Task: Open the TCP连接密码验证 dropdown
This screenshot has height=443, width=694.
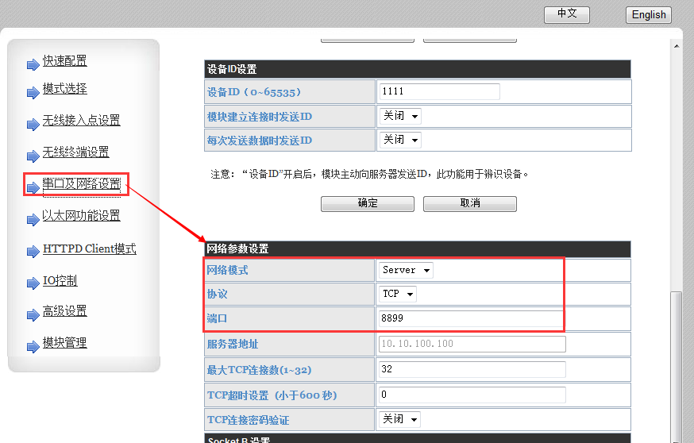Action: coord(400,419)
